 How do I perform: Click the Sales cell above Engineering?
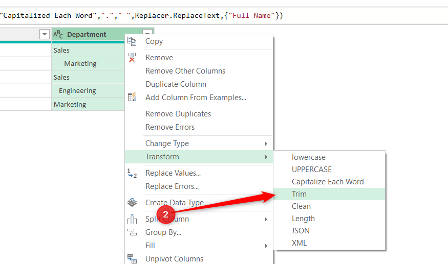(x=88, y=77)
